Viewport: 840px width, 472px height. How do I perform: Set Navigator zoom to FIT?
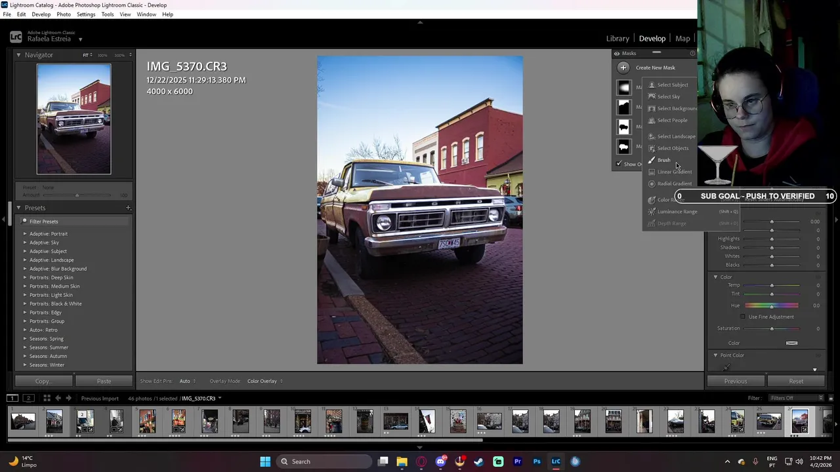85,55
